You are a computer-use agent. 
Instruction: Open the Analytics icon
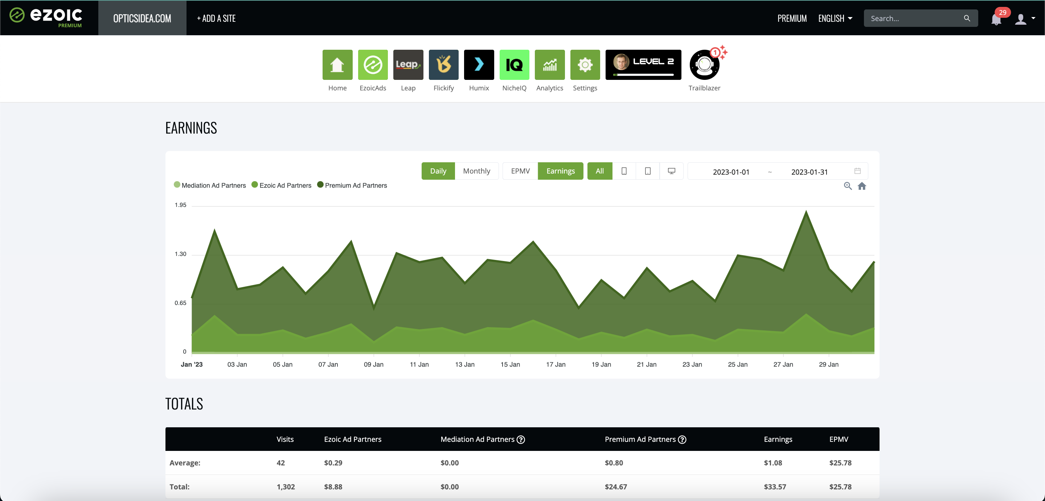coord(549,65)
